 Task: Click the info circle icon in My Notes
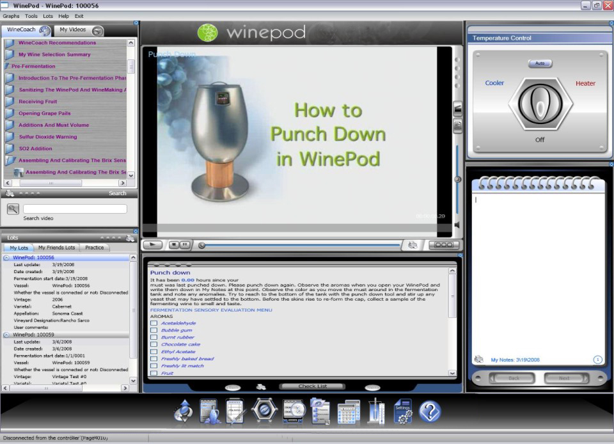tap(597, 360)
